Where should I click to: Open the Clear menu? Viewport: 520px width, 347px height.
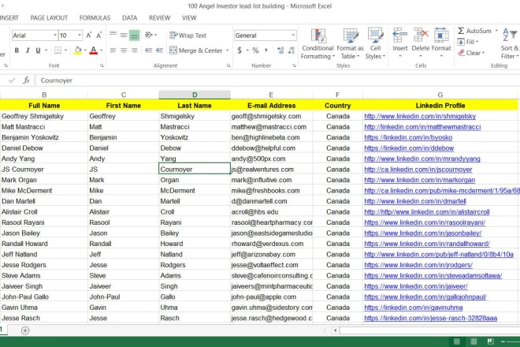[471, 53]
